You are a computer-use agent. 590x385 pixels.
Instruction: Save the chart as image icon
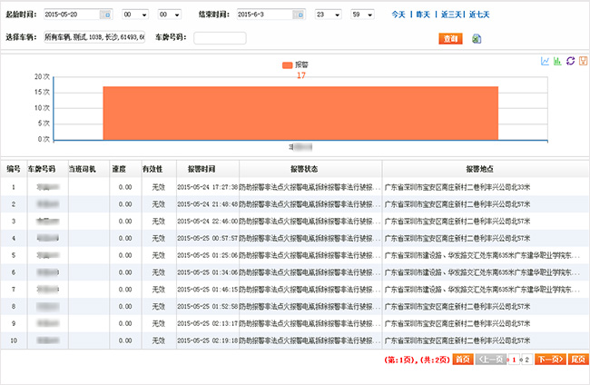point(583,61)
